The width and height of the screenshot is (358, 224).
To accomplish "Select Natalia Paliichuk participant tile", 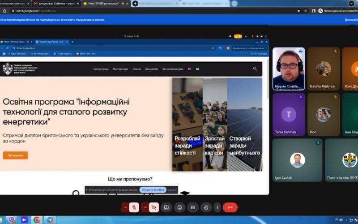I will coord(324,69).
